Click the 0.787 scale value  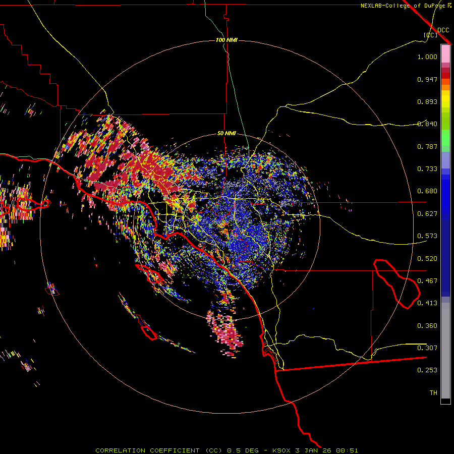coord(427,146)
